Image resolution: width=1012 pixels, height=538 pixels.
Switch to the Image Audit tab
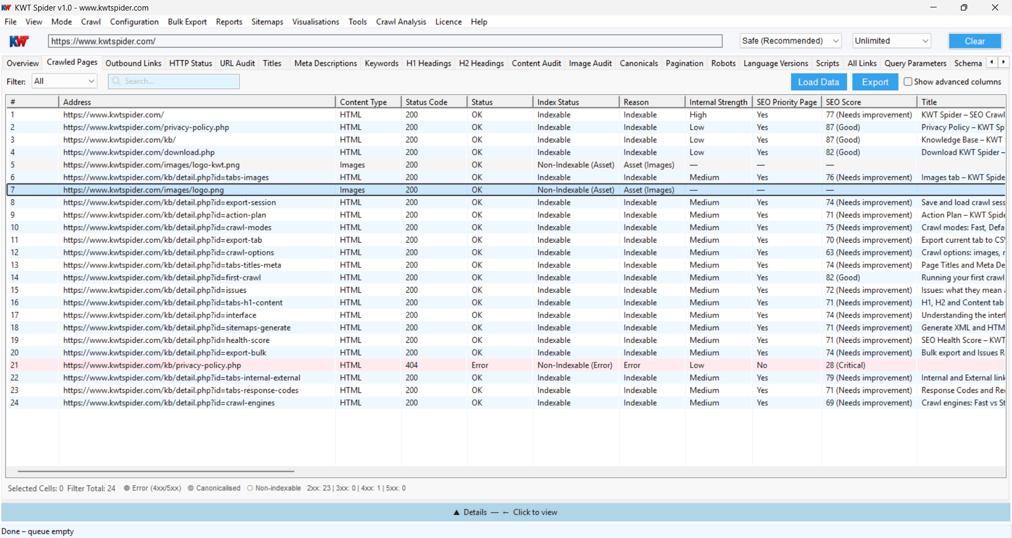(590, 63)
